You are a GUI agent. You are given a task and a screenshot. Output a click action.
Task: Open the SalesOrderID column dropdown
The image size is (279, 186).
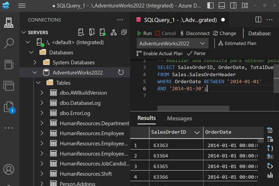(x=197, y=132)
